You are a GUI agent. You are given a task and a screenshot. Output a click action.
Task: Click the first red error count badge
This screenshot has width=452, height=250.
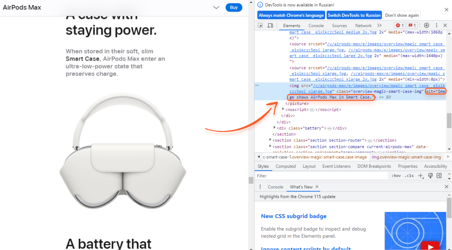(400, 25)
